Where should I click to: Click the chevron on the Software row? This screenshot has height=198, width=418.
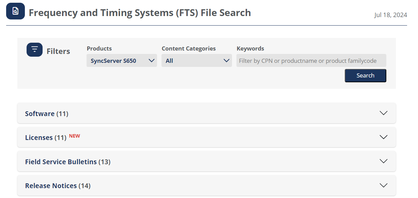pyautogui.click(x=383, y=113)
